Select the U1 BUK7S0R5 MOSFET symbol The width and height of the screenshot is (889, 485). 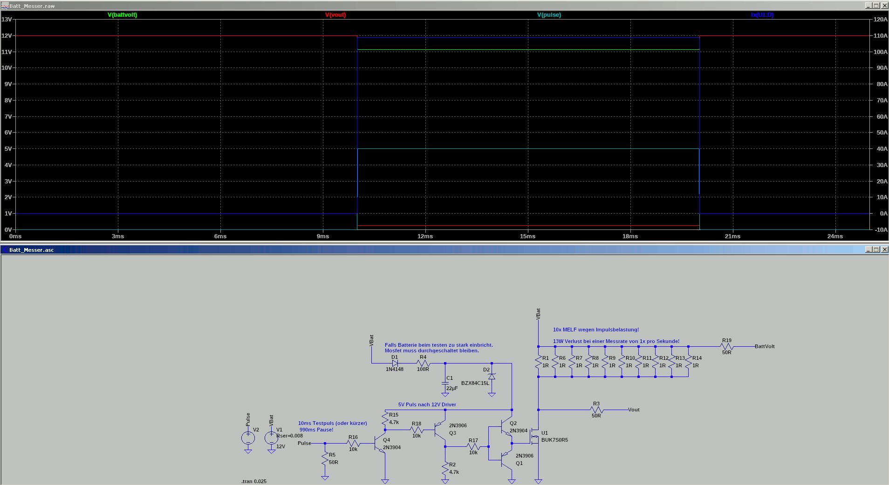(536, 437)
